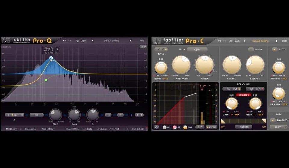289x168 pixels.
Task: Click A/B compare in Pro-Q
Action: coord(77,40)
